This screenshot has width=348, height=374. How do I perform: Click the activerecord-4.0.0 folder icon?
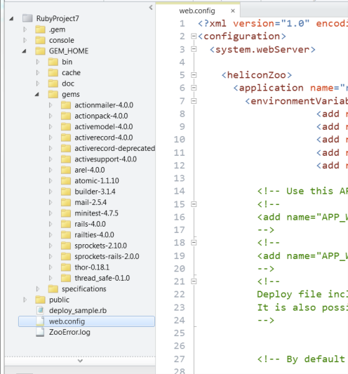coord(66,138)
